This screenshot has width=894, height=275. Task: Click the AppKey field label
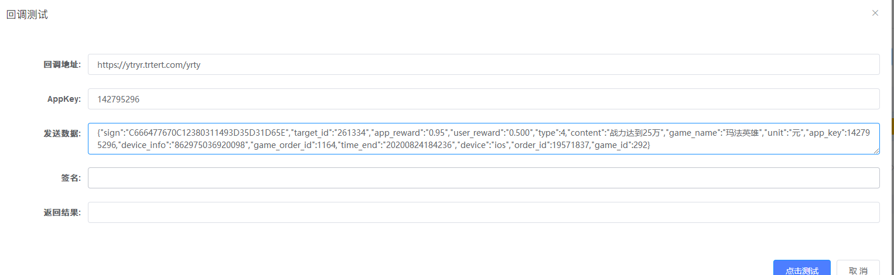(x=64, y=99)
